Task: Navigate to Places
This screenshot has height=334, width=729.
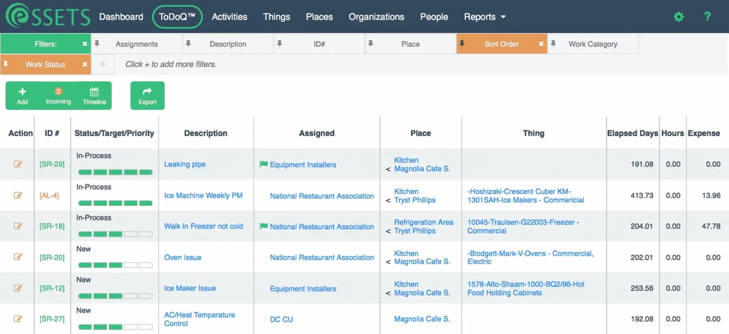Action: tap(319, 17)
